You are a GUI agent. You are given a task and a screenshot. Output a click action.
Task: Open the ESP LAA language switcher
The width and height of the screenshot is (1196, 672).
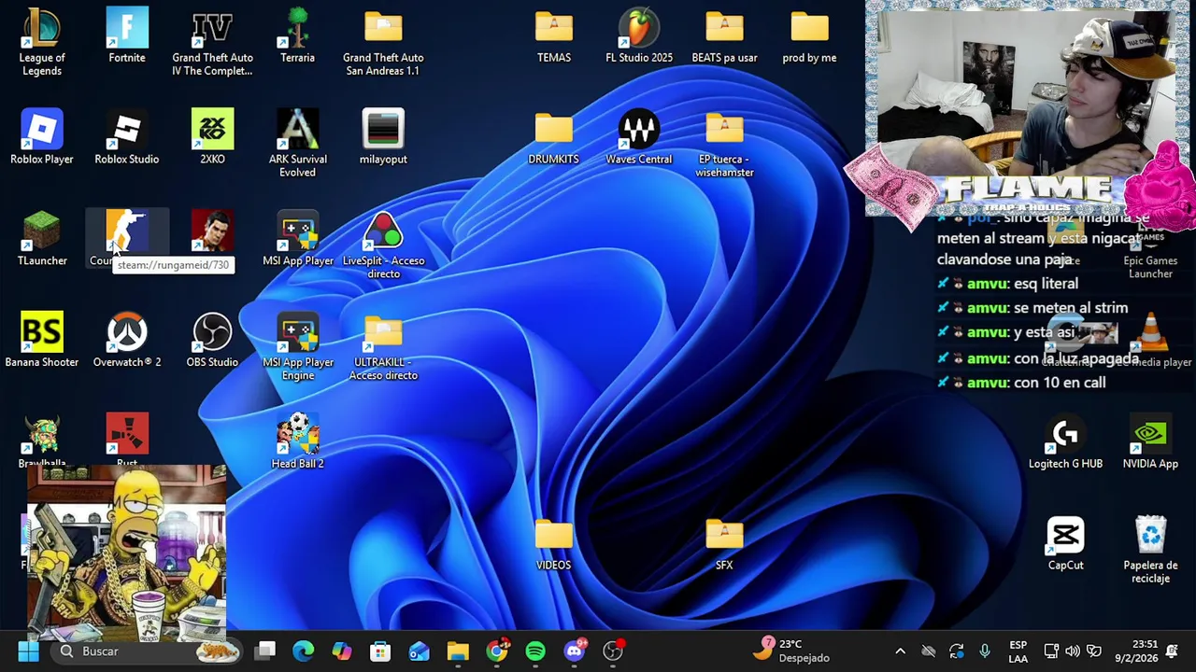(x=1018, y=651)
